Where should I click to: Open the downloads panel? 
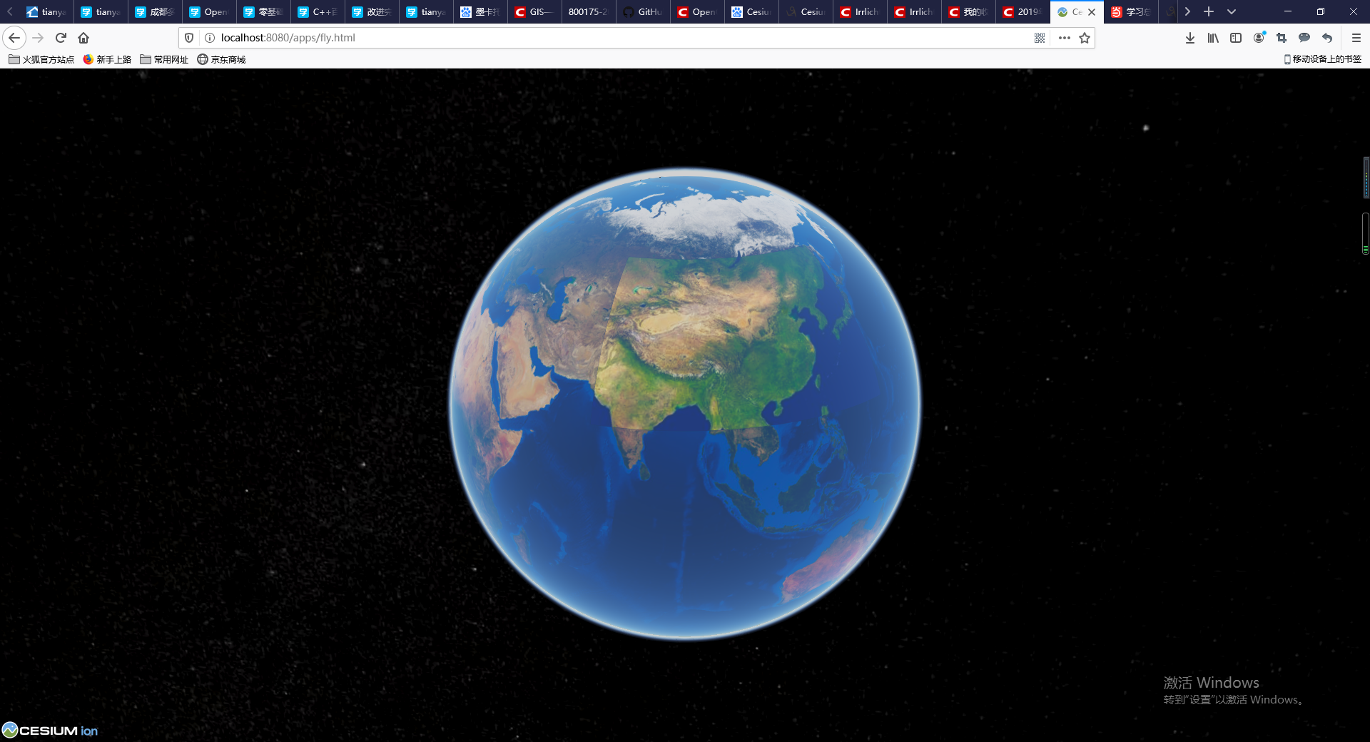[1190, 38]
